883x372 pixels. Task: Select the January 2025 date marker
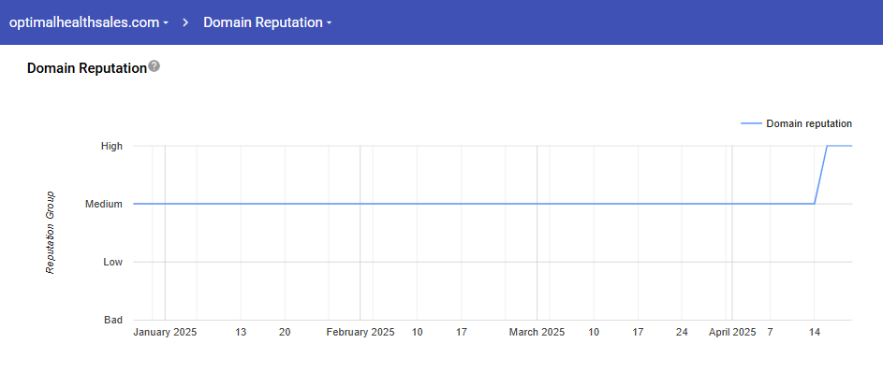[x=165, y=332]
